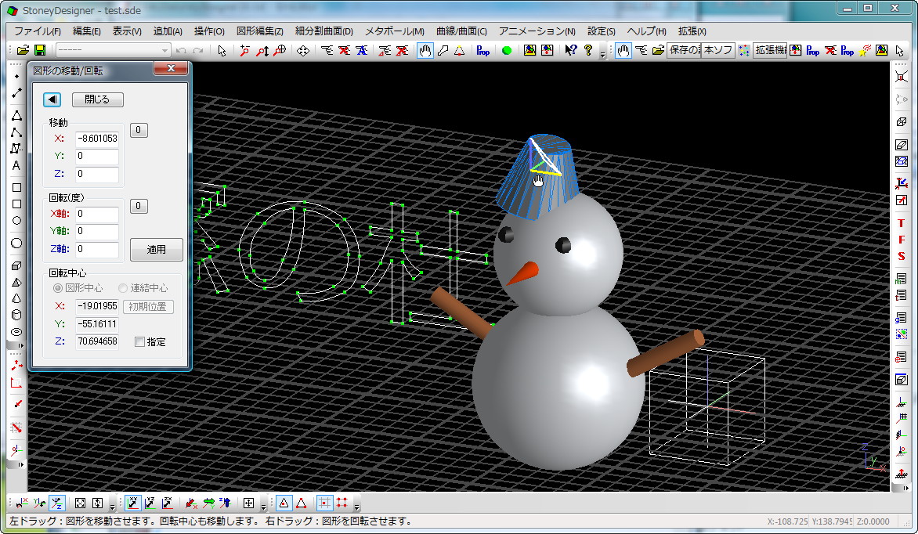Select the triangle polygon tool in left toolbar
Screen dimensions: 918x534
pos(16,115)
